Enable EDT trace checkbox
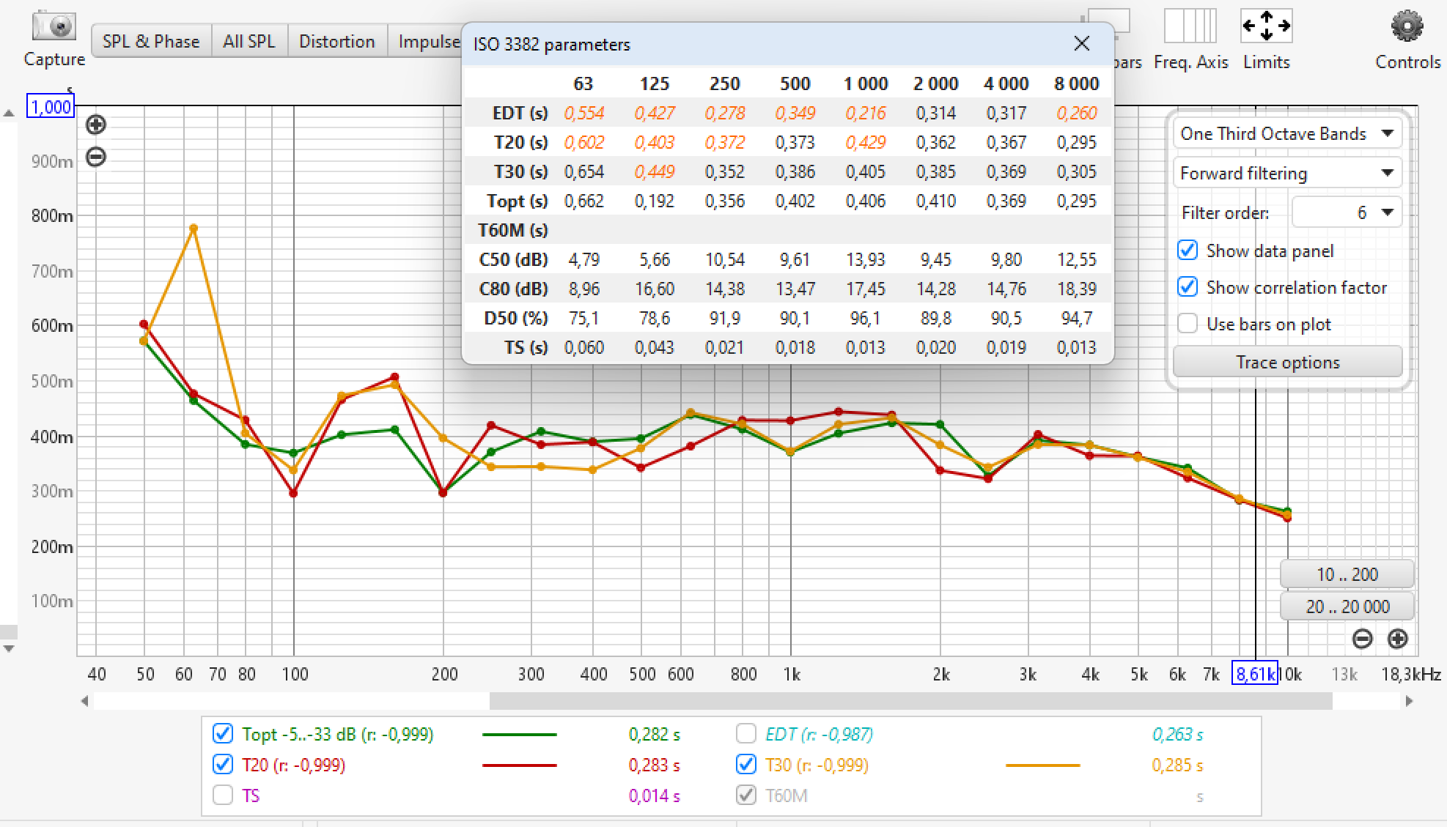The height and width of the screenshot is (827, 1447). click(746, 734)
